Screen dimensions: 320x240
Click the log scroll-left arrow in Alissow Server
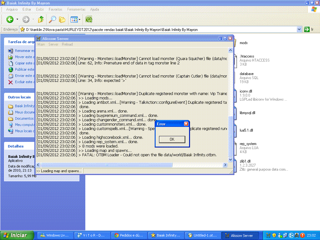click(x=38, y=165)
